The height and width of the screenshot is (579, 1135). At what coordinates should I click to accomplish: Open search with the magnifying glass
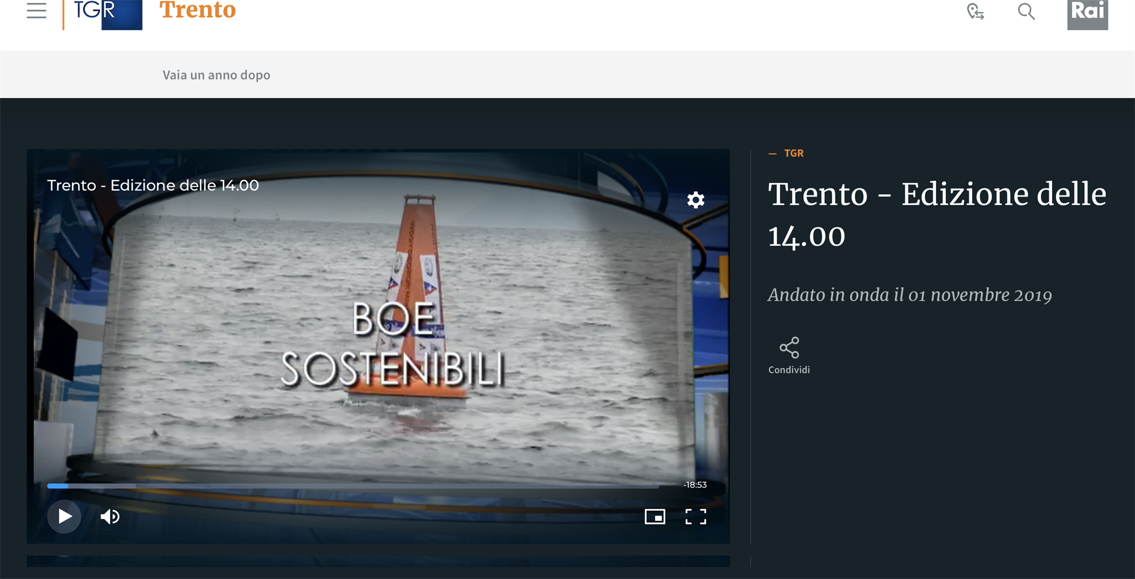pyautogui.click(x=1026, y=12)
